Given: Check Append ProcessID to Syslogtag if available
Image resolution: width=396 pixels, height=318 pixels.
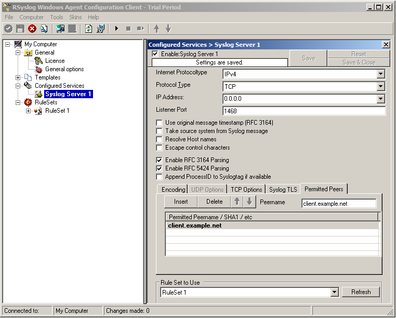Looking at the screenshot, I should coord(159,177).
